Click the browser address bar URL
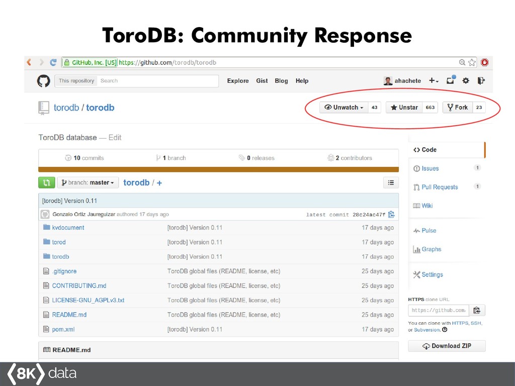This screenshot has width=515, height=386. coord(167,62)
